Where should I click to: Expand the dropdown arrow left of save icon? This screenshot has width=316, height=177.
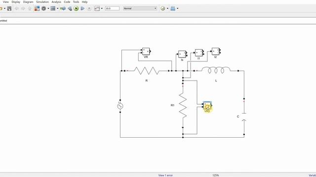pyautogui.click(x=4, y=8)
